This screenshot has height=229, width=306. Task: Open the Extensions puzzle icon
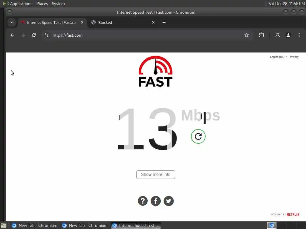(261, 35)
